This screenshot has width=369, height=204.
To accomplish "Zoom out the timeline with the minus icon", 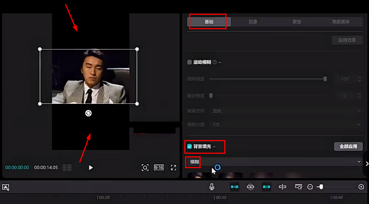I will click(310, 187).
